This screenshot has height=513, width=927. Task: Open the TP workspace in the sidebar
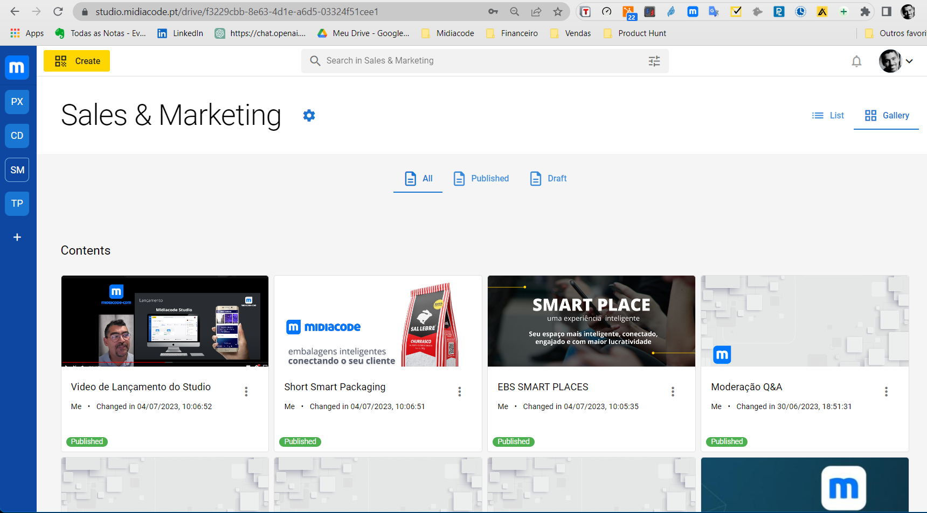[17, 203]
